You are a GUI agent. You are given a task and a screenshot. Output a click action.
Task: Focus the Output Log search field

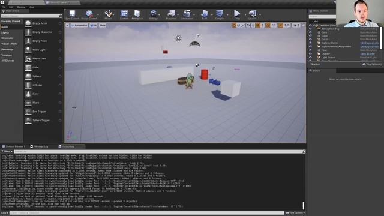[159, 152]
